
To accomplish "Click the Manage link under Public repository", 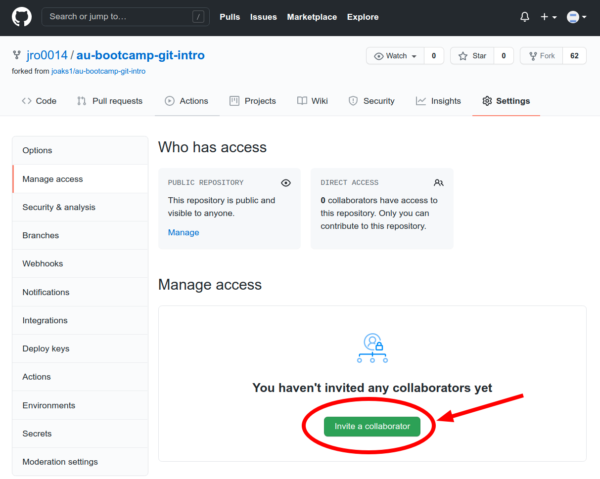I will click(184, 232).
